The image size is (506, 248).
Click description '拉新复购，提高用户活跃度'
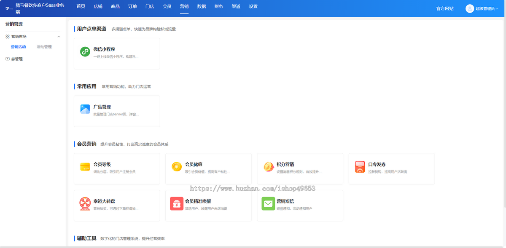point(388,172)
